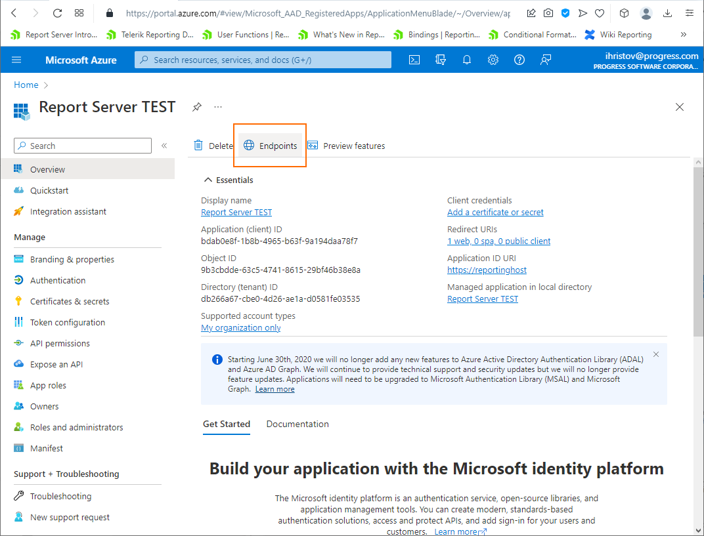Dismiss the ADAL deprecation notice
Viewport: 704px width, 536px height.
point(655,354)
